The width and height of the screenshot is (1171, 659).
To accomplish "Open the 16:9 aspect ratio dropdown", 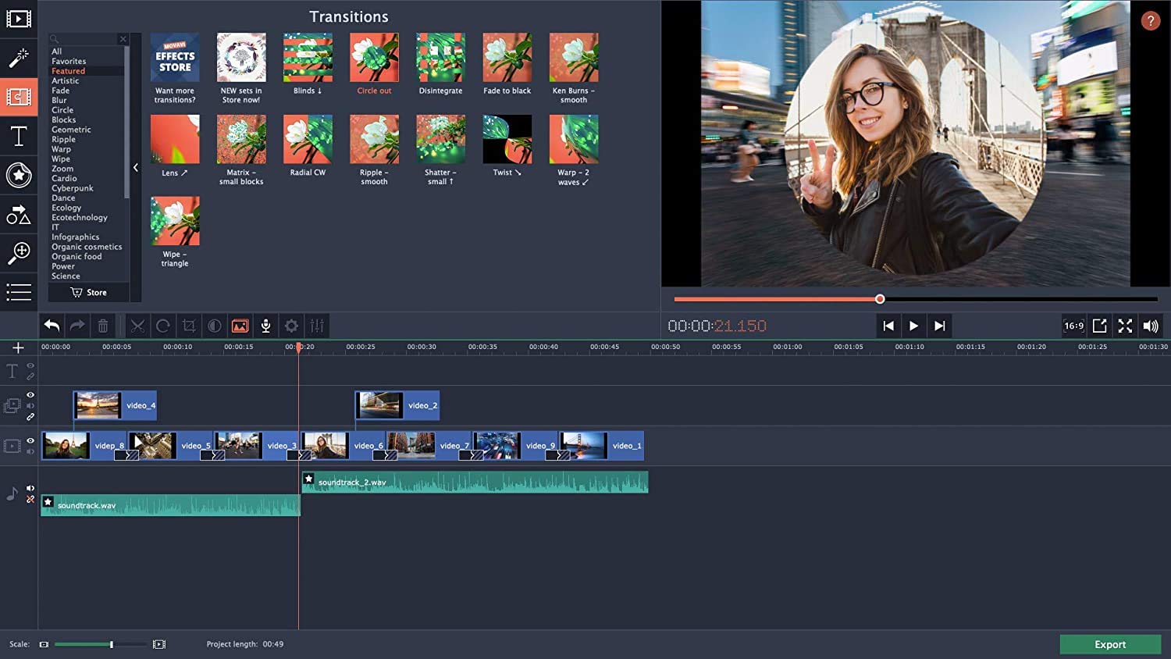I will (1073, 326).
